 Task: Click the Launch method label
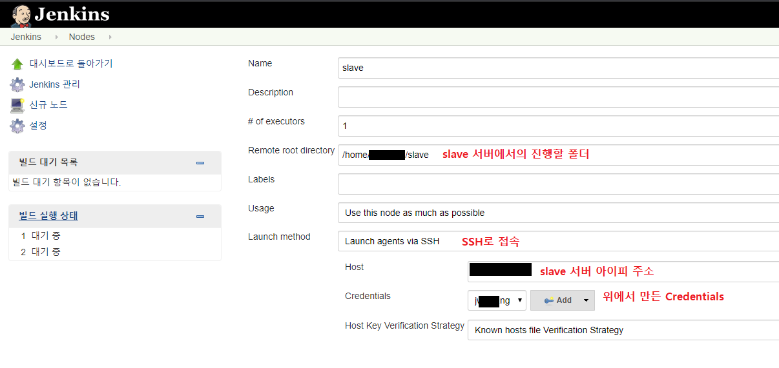pos(279,237)
